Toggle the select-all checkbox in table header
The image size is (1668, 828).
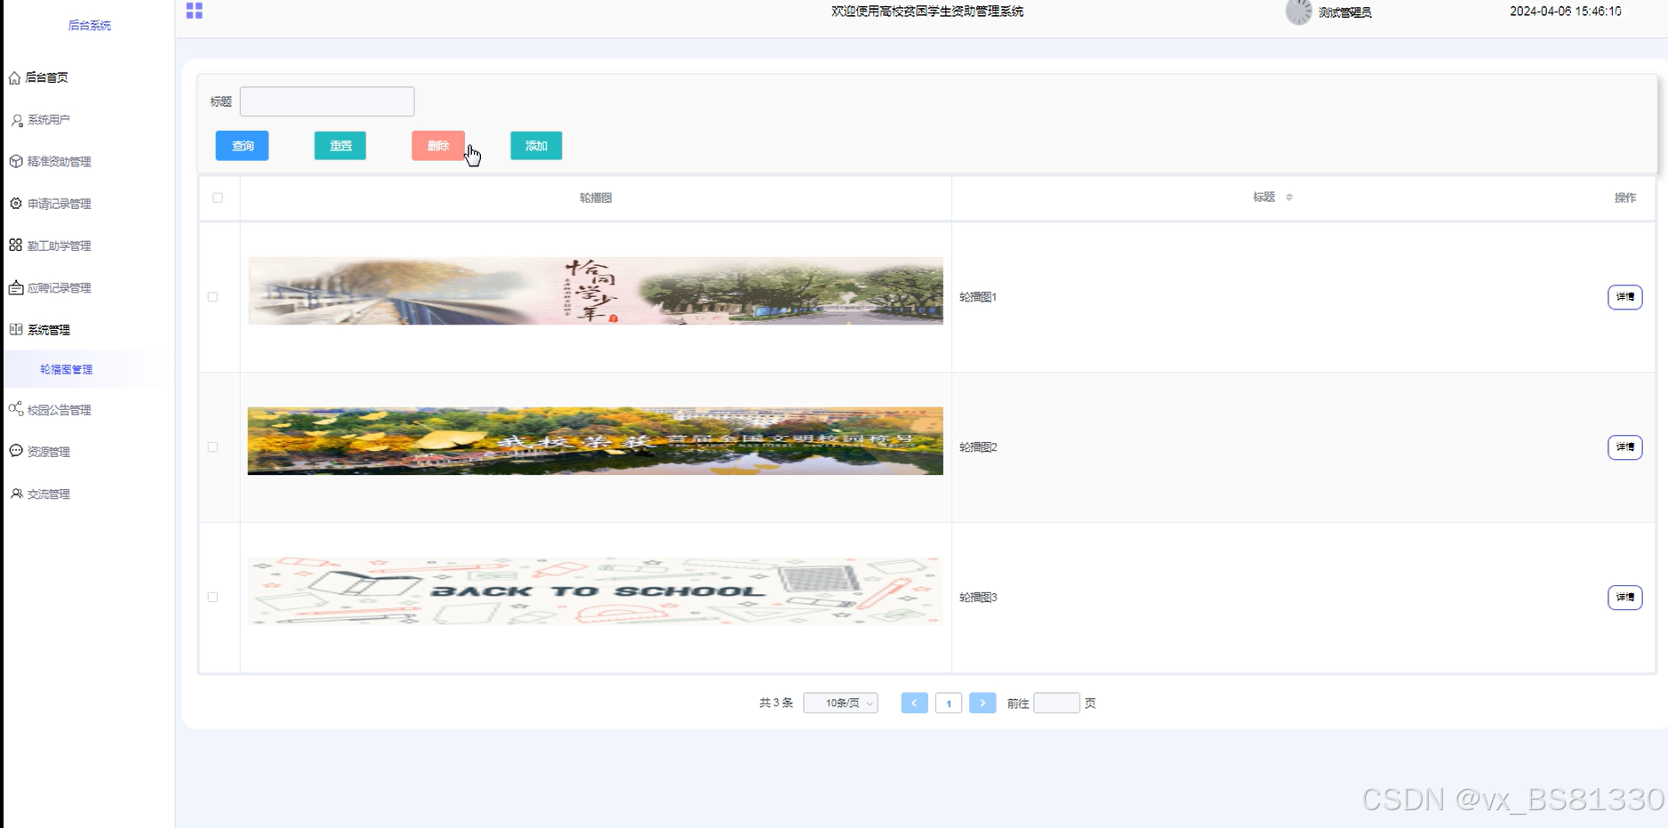pyautogui.click(x=218, y=197)
